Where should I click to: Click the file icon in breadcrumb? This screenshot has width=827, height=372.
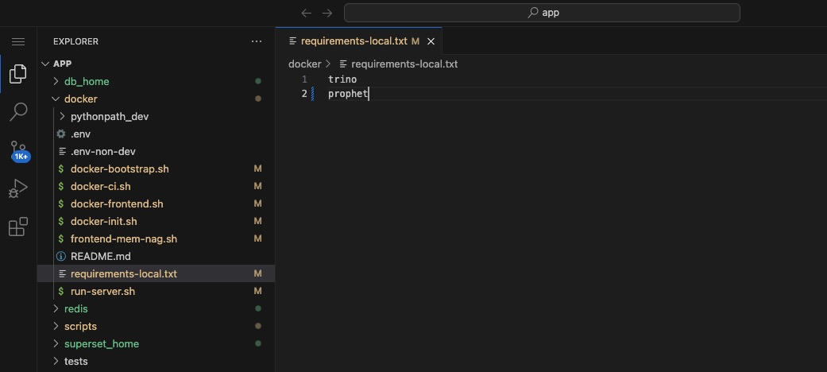(343, 64)
